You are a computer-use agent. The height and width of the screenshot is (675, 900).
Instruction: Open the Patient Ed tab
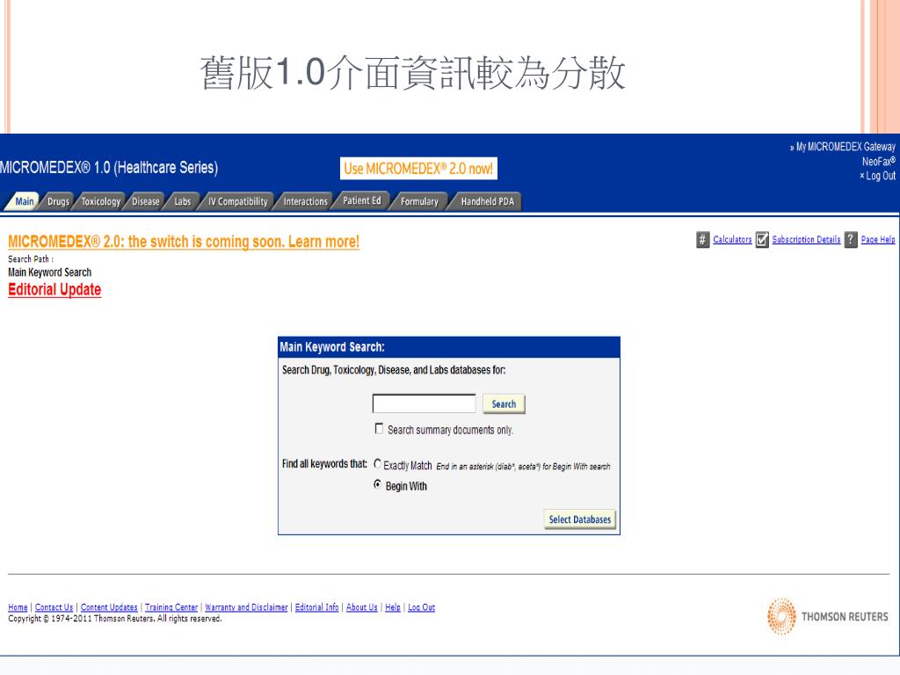point(361,200)
